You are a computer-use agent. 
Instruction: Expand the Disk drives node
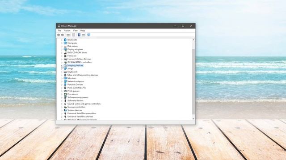[62, 46]
